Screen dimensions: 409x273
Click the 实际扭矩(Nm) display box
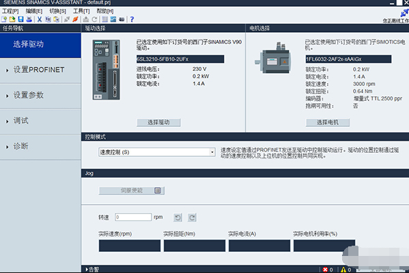coord(195,246)
